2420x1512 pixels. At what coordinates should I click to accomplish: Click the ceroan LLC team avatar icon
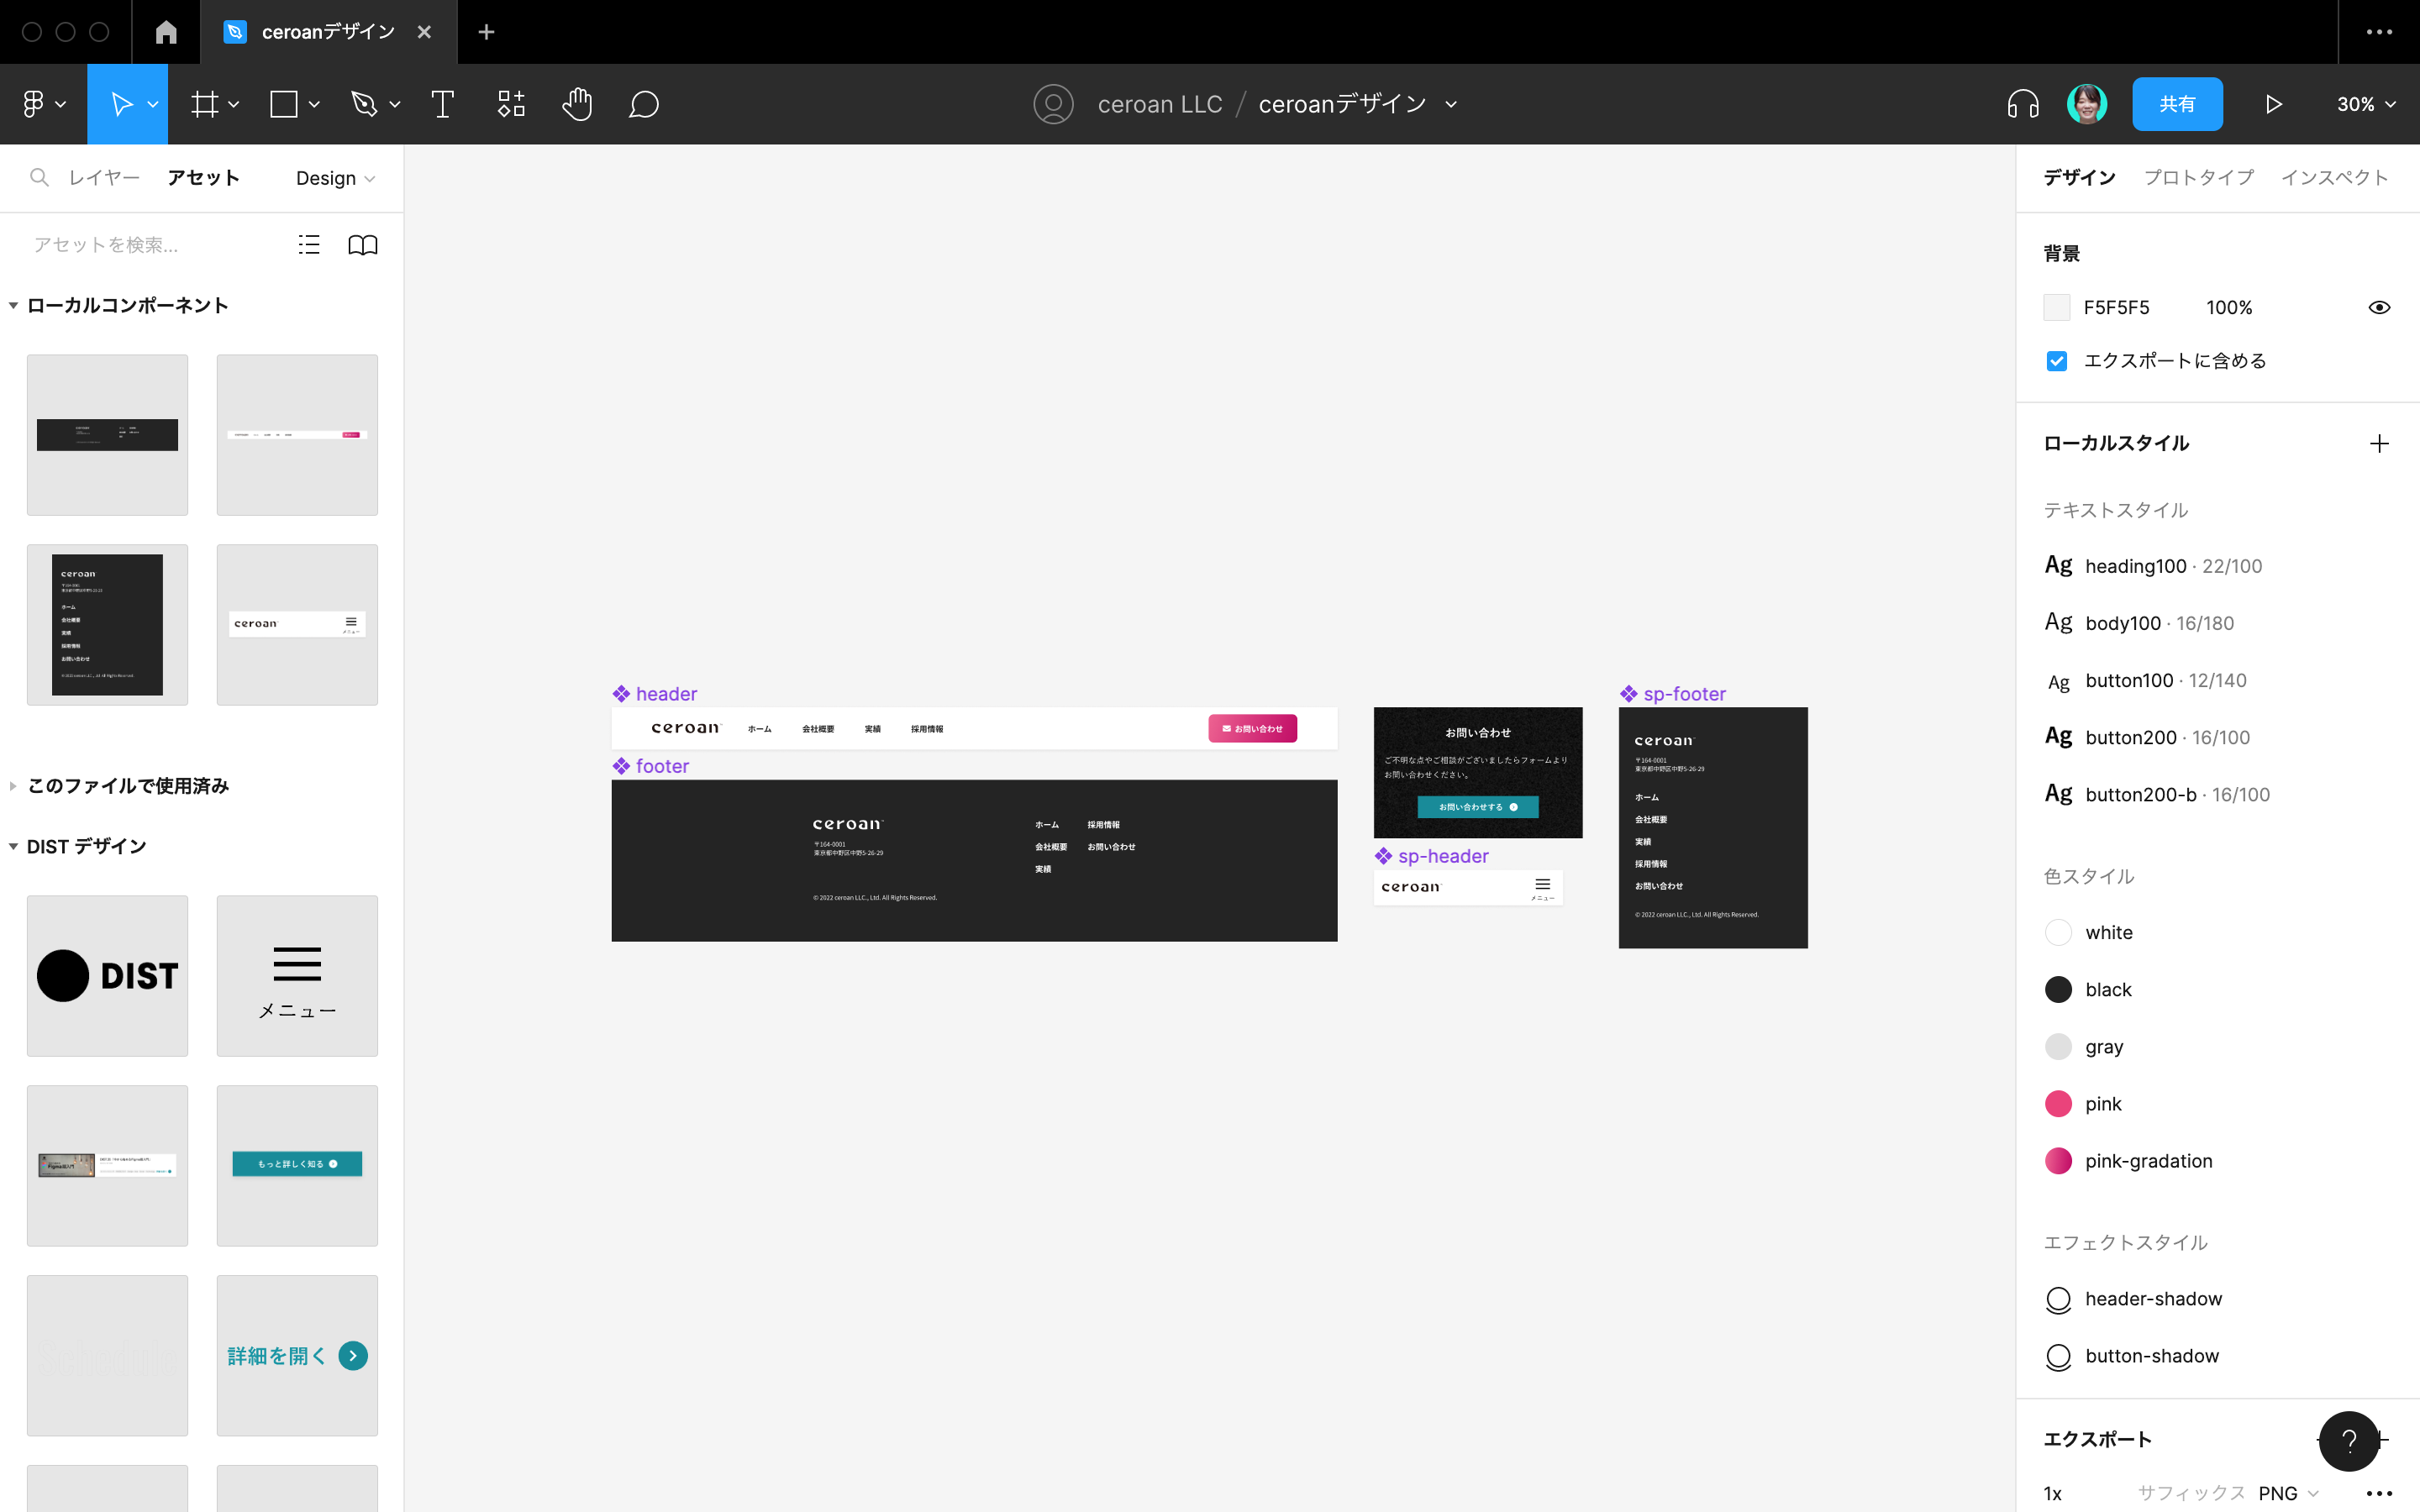pyautogui.click(x=1053, y=104)
